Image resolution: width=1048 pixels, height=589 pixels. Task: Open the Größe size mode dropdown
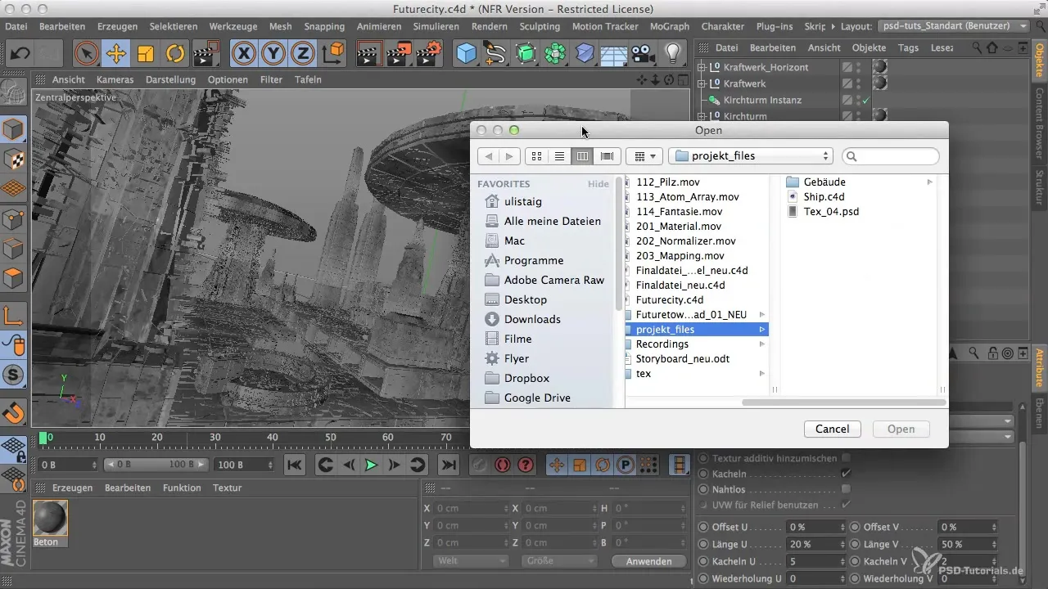(558, 561)
